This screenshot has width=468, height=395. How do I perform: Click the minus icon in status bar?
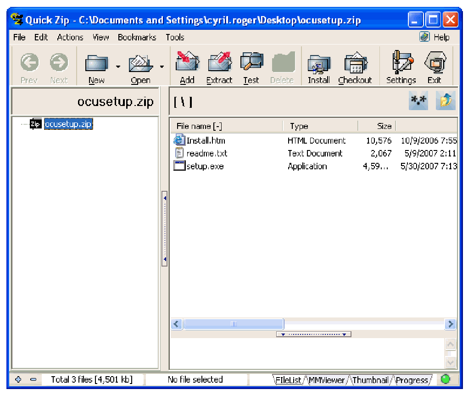[33, 379]
